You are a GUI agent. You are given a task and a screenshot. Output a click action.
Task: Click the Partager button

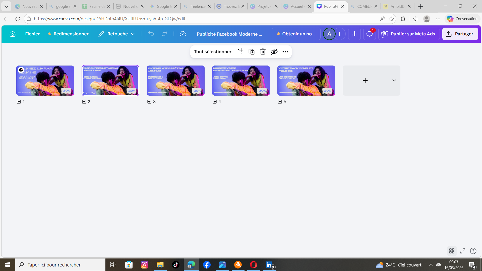click(460, 34)
